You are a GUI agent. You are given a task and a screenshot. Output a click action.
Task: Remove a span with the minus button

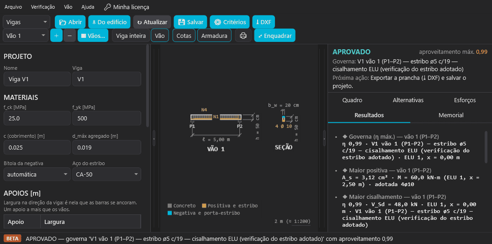(x=69, y=36)
